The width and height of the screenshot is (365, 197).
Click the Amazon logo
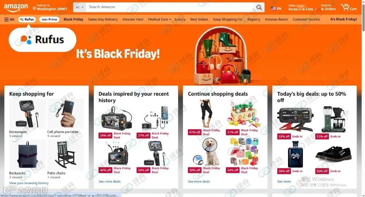click(16, 8)
